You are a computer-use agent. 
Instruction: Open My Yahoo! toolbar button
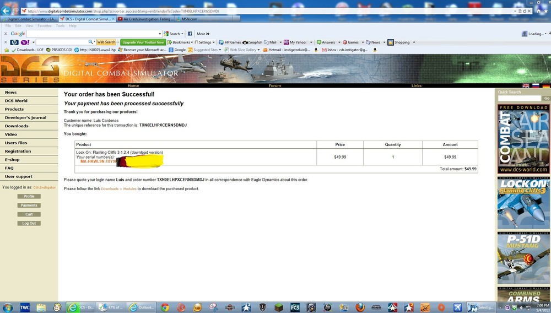(x=295, y=42)
